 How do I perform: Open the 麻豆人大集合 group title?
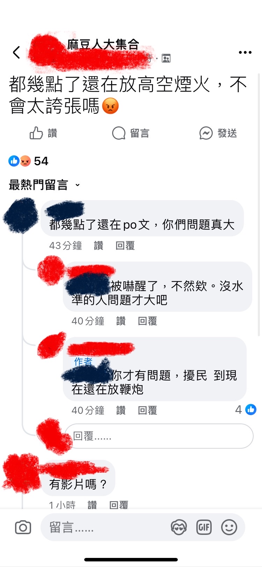(x=103, y=45)
